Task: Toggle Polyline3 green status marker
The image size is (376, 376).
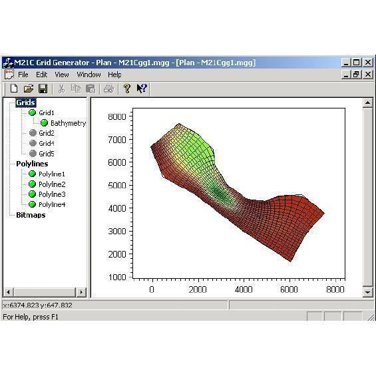Action: [32, 194]
